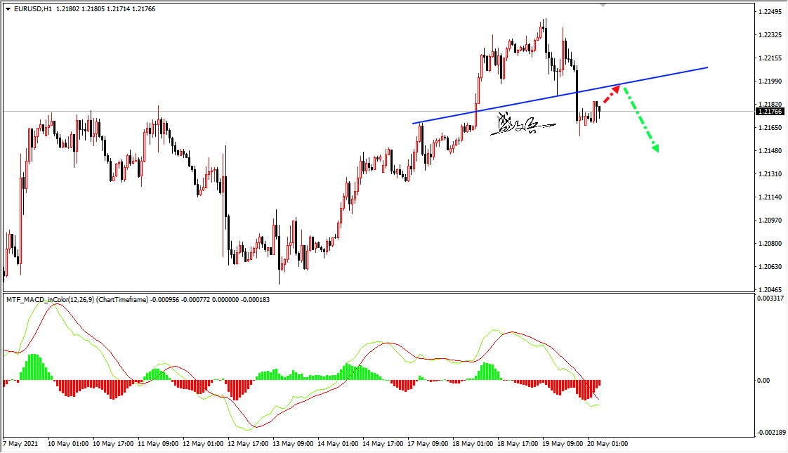Click the 0.00 MACD zero level label
This screenshot has width=788, height=453.
point(763,381)
